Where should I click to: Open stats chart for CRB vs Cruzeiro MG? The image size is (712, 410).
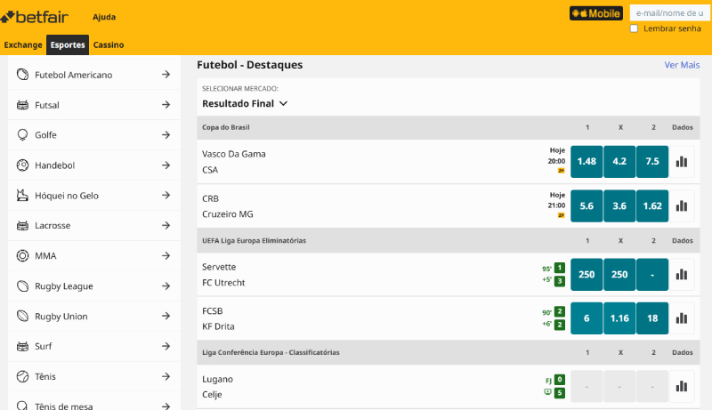coord(682,206)
